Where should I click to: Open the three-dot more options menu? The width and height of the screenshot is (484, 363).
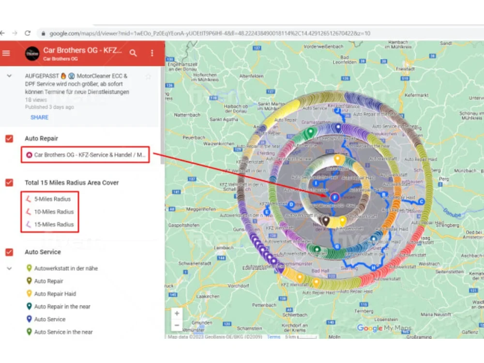[152, 53]
